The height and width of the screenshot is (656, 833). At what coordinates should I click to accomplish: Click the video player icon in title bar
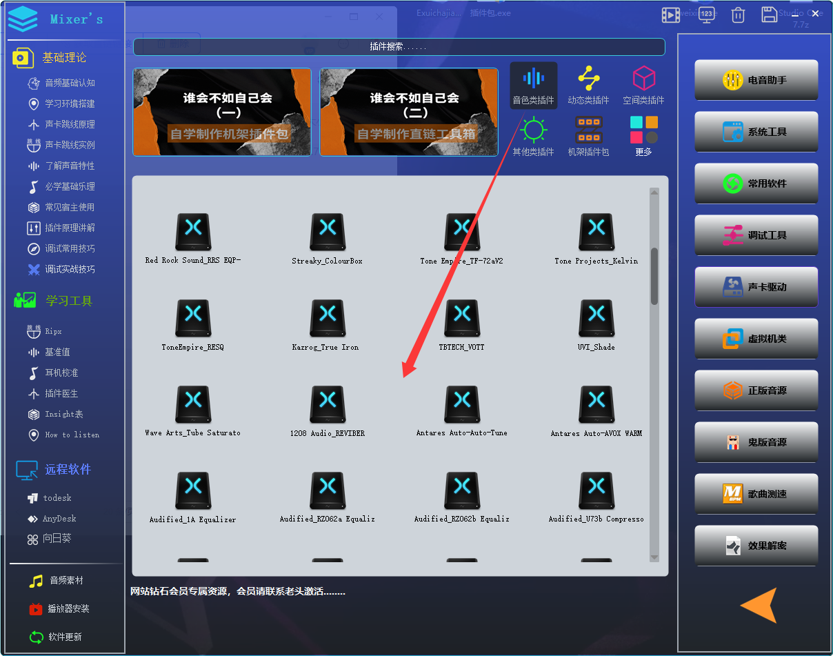pyautogui.click(x=671, y=14)
